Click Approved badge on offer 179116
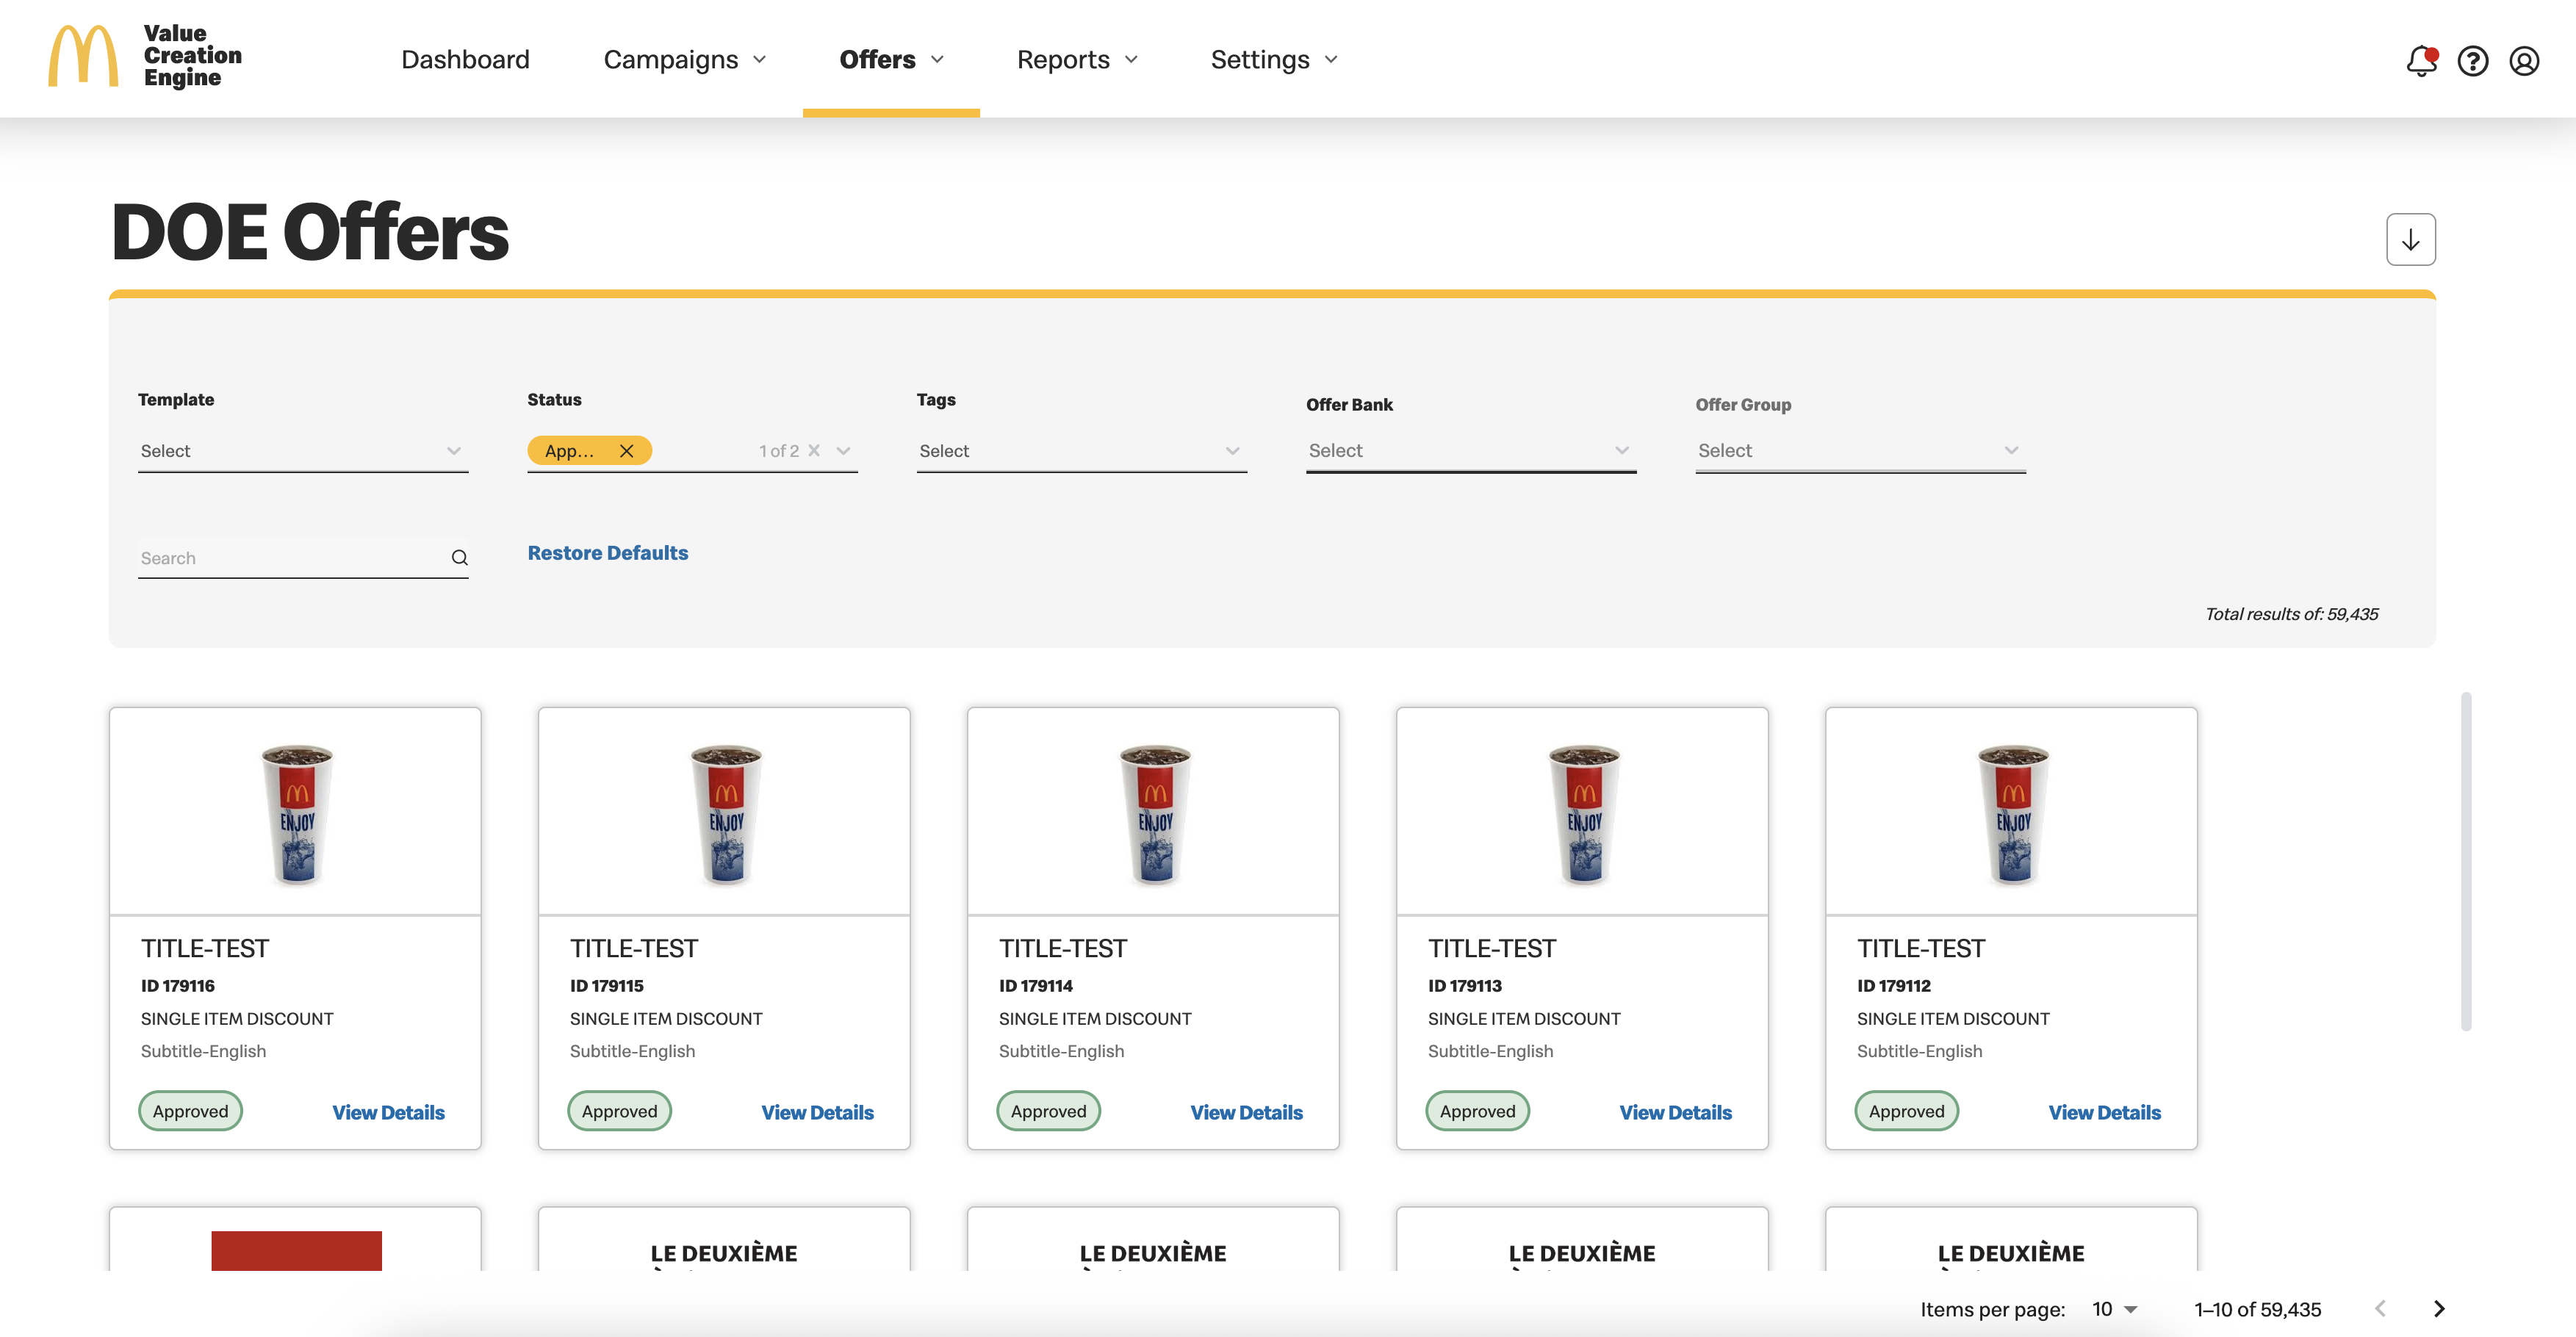 pyautogui.click(x=190, y=1111)
